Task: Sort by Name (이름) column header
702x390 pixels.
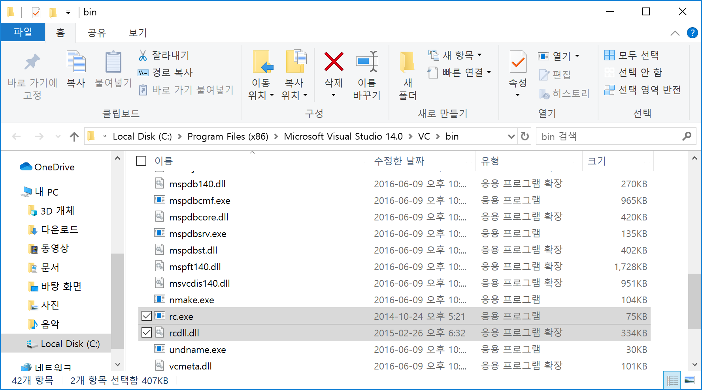Action: pos(163,161)
